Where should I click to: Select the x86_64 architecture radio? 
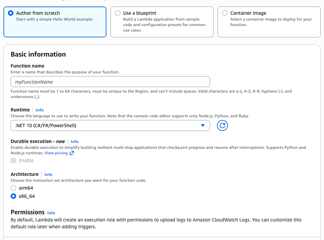[13, 196]
